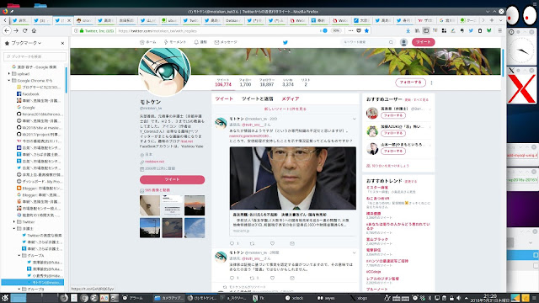539x303 pixels.
Task: Open the Facebook bookmark in sidebar
Action: pyautogui.click(x=30, y=93)
